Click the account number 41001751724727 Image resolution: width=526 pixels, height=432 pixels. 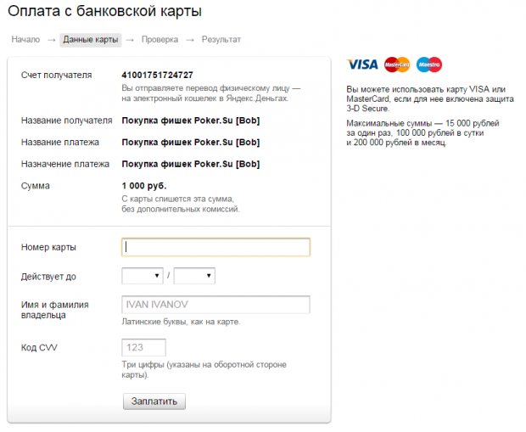click(x=157, y=75)
